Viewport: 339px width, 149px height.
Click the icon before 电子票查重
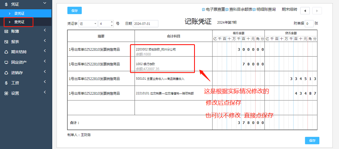[203, 10]
